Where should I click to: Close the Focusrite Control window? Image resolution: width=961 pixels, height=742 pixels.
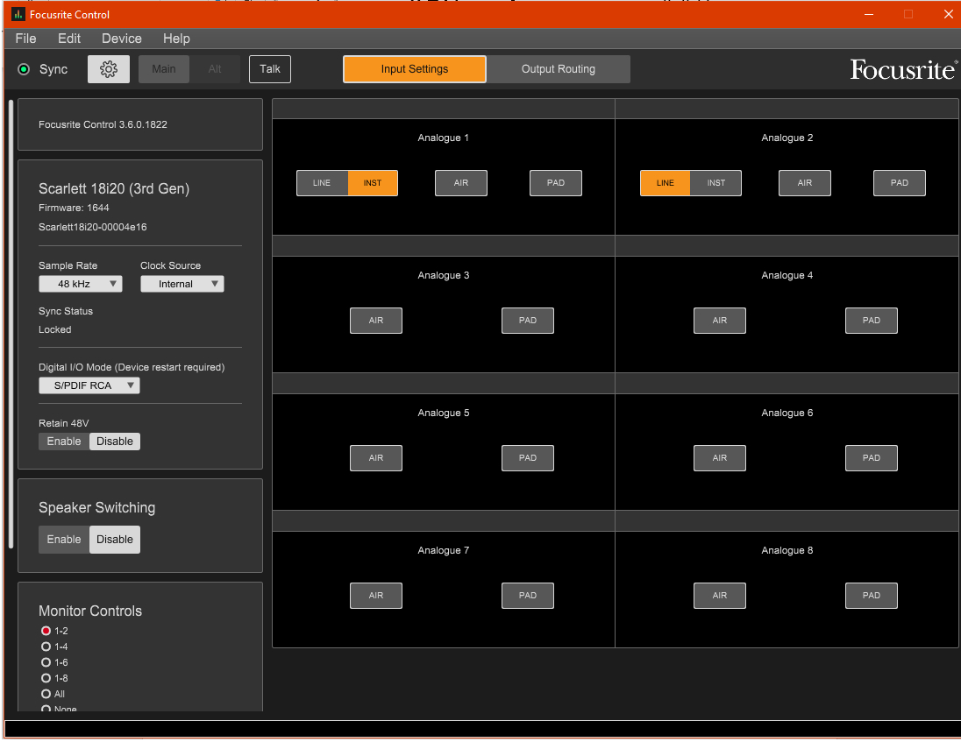[x=948, y=14]
